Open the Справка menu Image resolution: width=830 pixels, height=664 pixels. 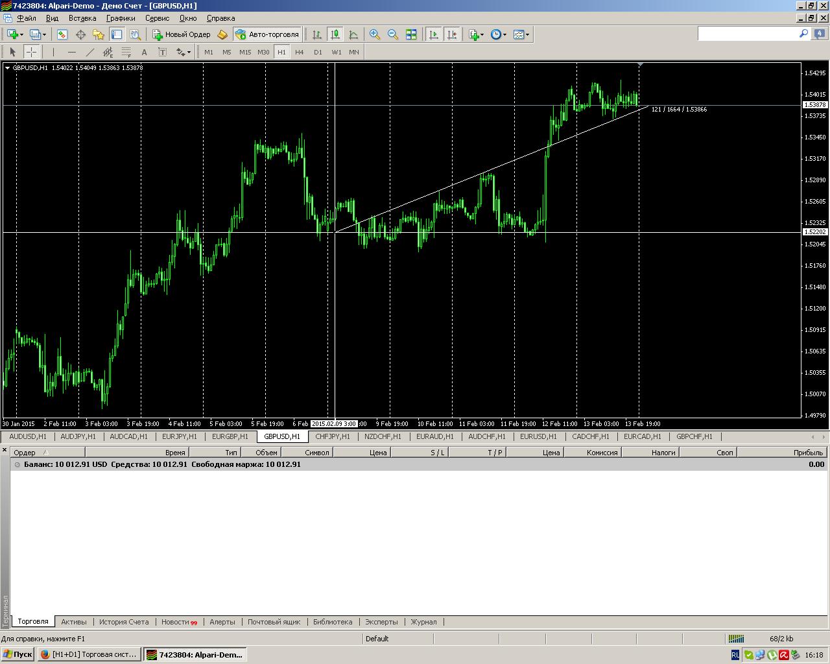click(220, 18)
